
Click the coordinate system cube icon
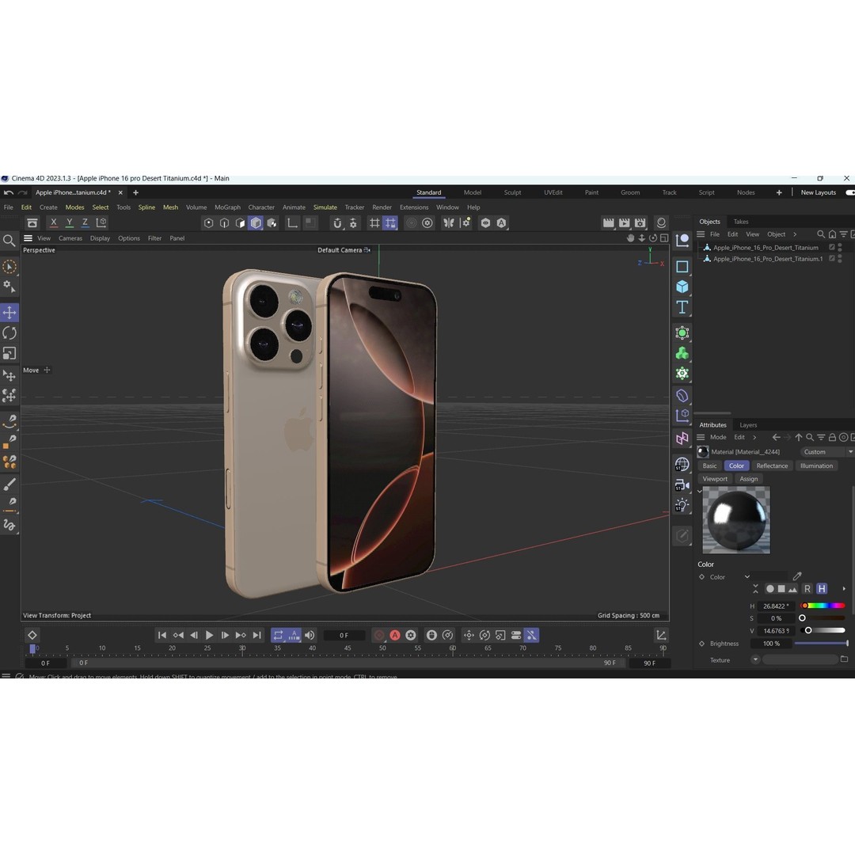(101, 222)
